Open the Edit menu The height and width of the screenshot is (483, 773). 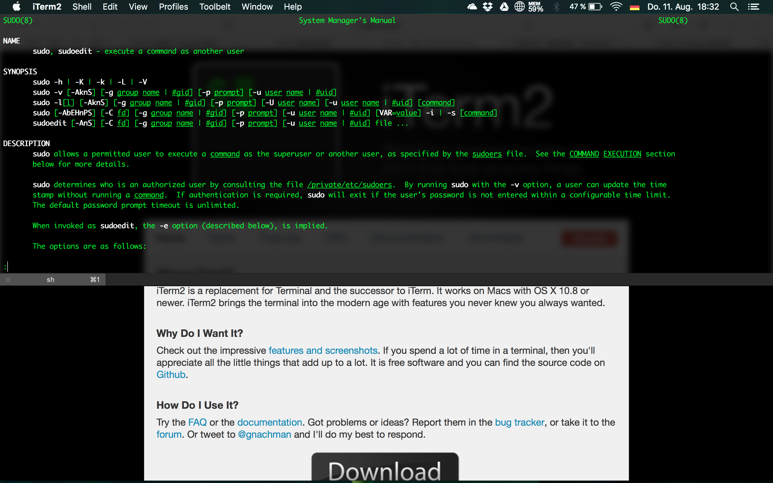110,7
